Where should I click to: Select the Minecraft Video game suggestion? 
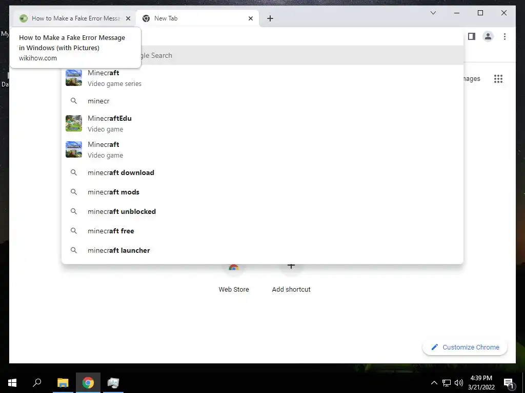click(x=262, y=149)
